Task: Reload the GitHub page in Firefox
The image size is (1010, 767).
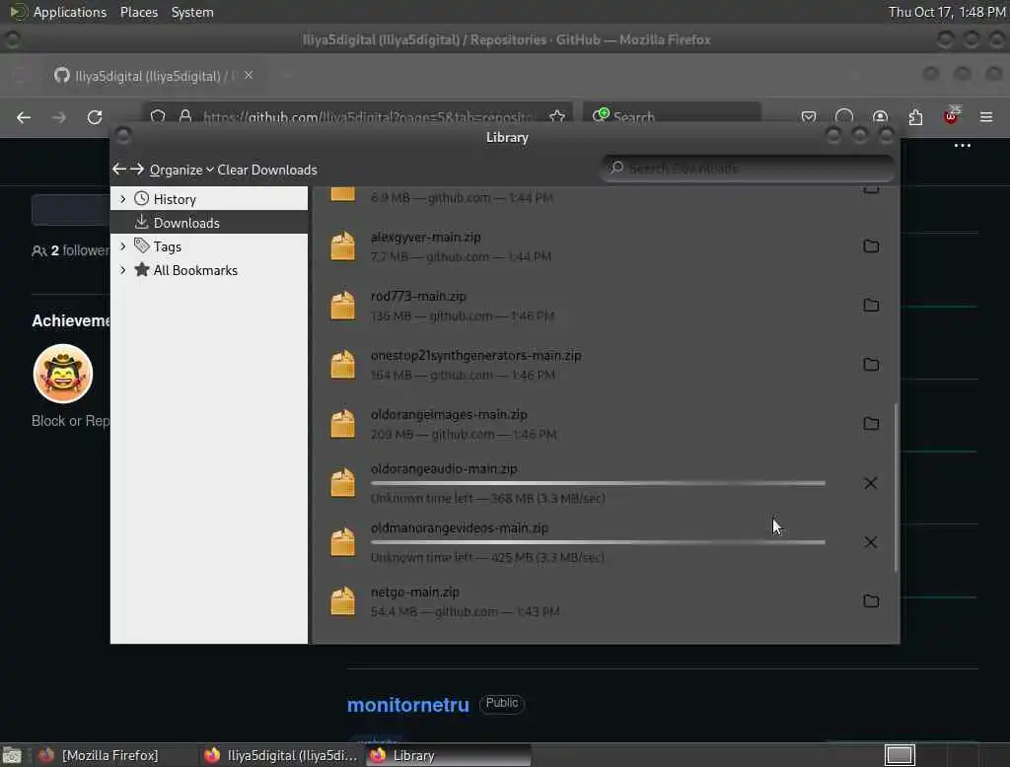Action: coord(95,117)
